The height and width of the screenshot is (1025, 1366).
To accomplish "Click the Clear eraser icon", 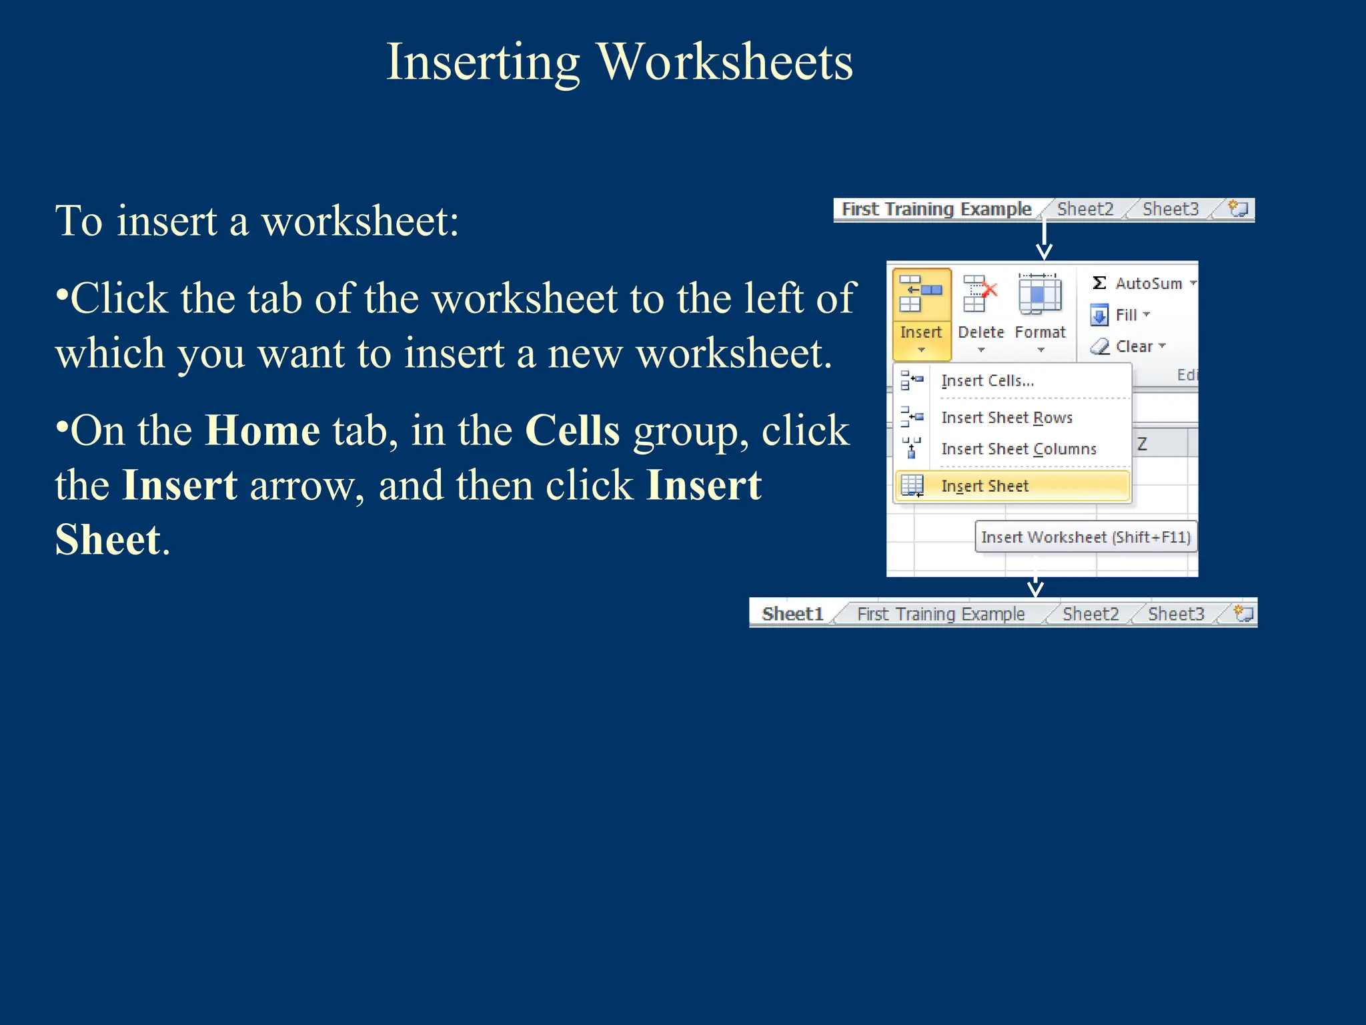I will [1099, 346].
